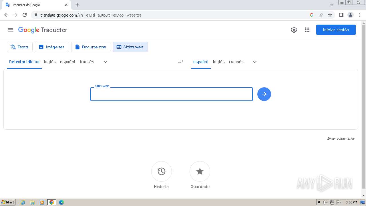Switch to the Texto tab
Viewport: 366px width, 206px height.
tap(20, 47)
